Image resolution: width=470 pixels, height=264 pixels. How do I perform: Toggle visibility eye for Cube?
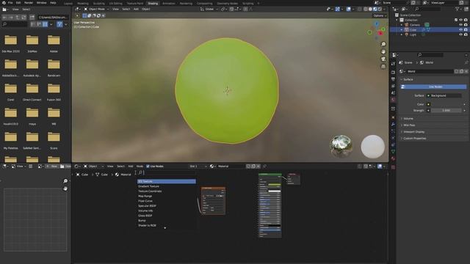[460, 29]
